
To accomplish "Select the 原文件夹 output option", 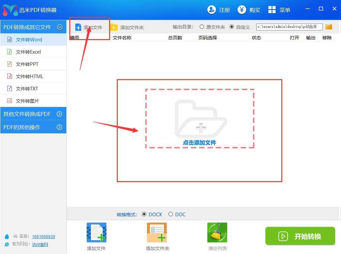I will tap(202, 27).
